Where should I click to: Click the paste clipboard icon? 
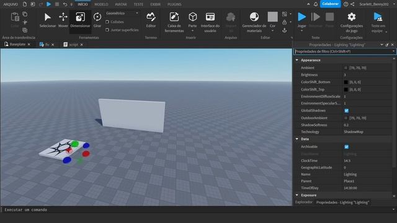(15, 17)
